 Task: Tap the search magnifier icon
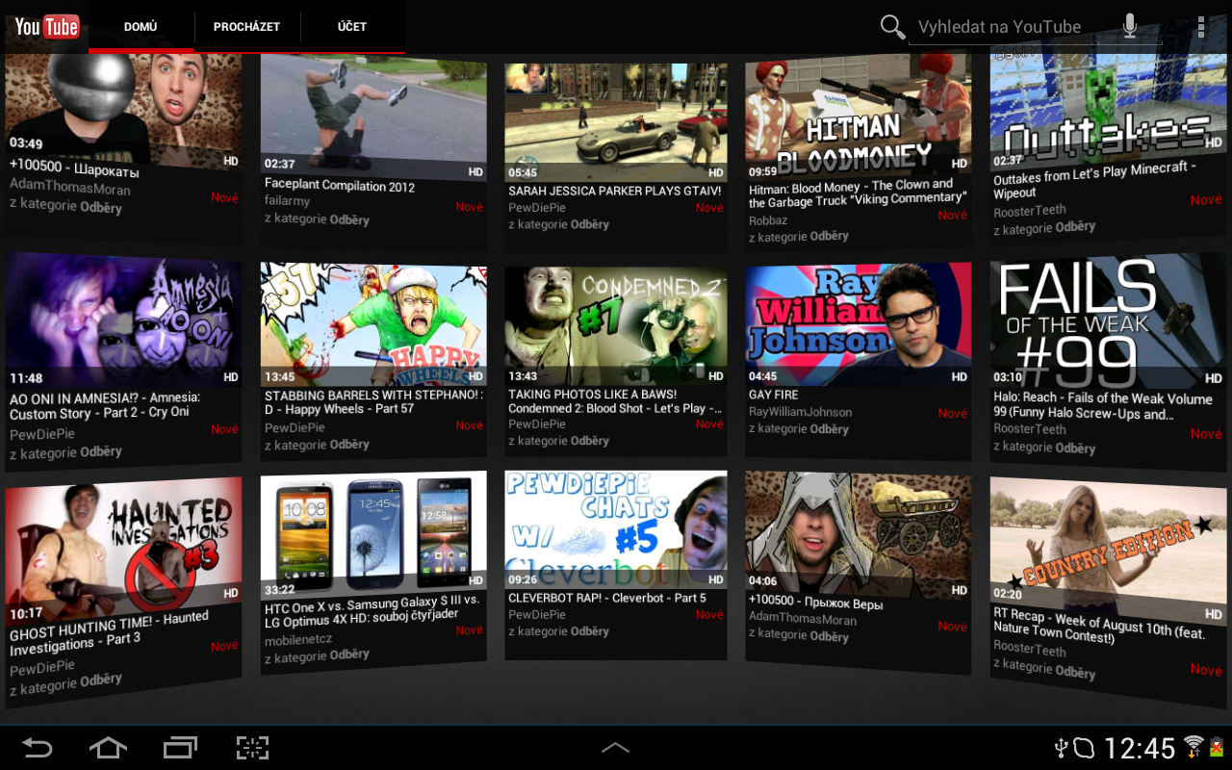point(891,27)
